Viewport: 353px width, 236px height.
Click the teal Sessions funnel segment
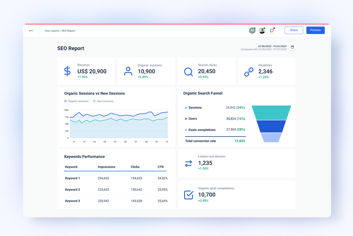pos(271,113)
